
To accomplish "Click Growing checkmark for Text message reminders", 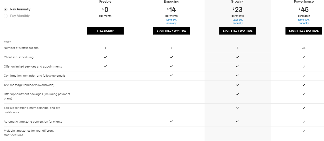I will click(x=238, y=85).
